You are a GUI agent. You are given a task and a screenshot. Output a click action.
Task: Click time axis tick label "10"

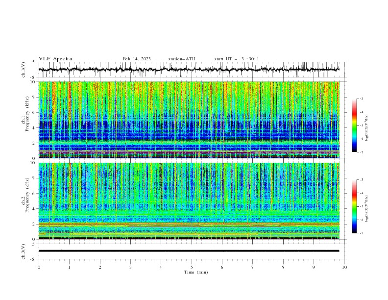[344, 267]
